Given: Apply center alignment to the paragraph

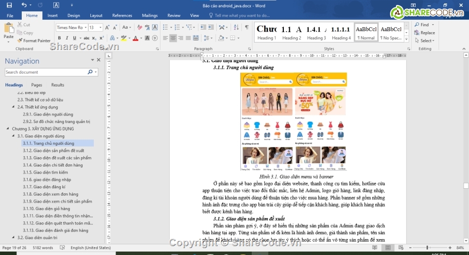Looking at the screenshot, I should click(x=173, y=38).
